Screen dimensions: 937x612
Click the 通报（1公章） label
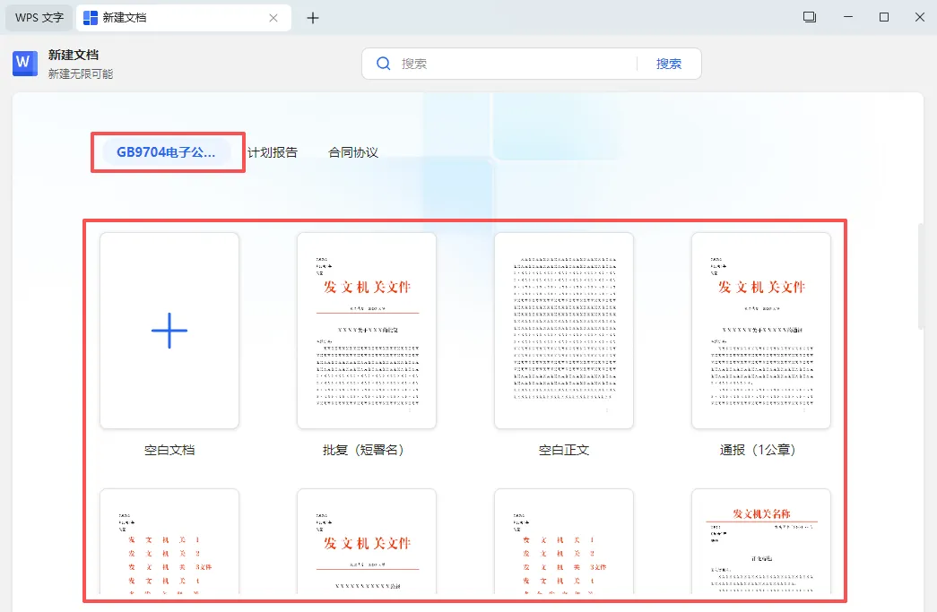click(x=758, y=450)
